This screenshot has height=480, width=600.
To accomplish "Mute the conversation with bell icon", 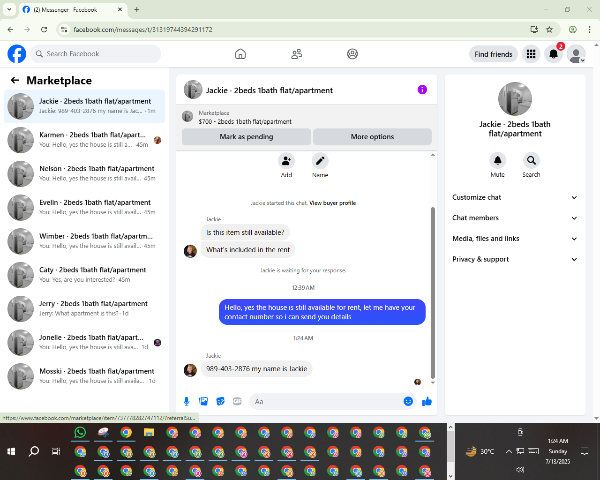I will point(498,160).
